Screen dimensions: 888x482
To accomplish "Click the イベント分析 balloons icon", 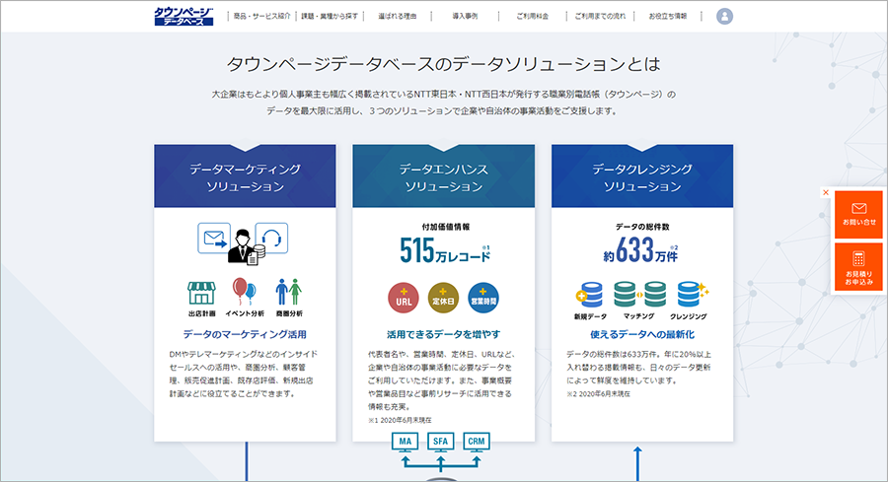I will tap(244, 292).
